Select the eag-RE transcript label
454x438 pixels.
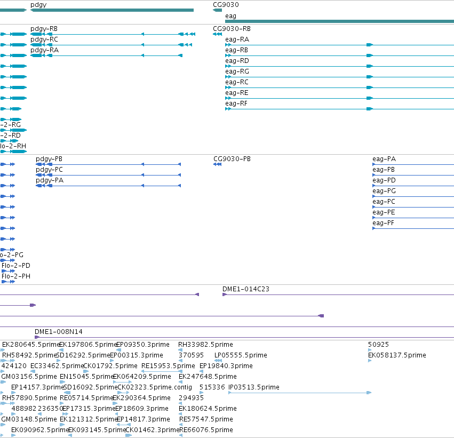(x=236, y=93)
